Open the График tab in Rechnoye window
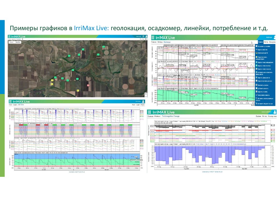This screenshot has height=197, width=279. point(261,42)
